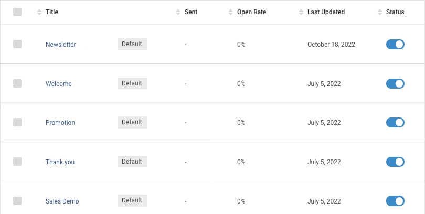Select the Thank you row checkbox

click(x=17, y=162)
